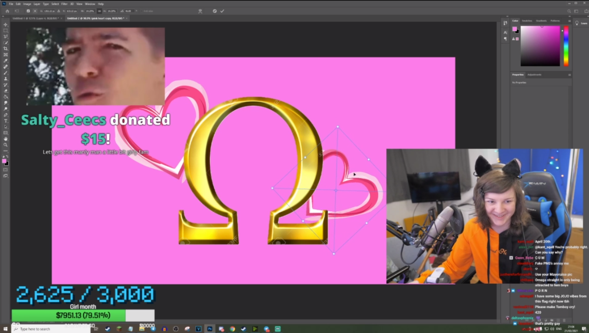Select the Lasso tool
589x333 pixels.
click(6, 36)
